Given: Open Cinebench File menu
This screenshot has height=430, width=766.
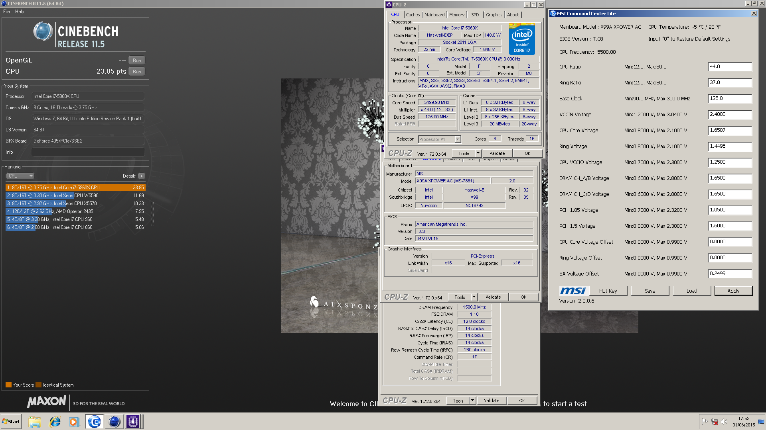Looking at the screenshot, I should [x=6, y=12].
